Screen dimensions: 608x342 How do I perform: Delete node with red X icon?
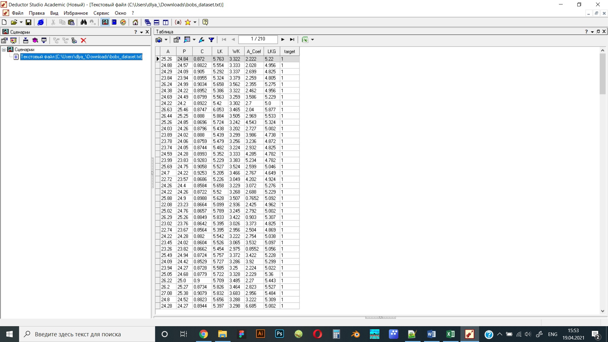(x=84, y=40)
